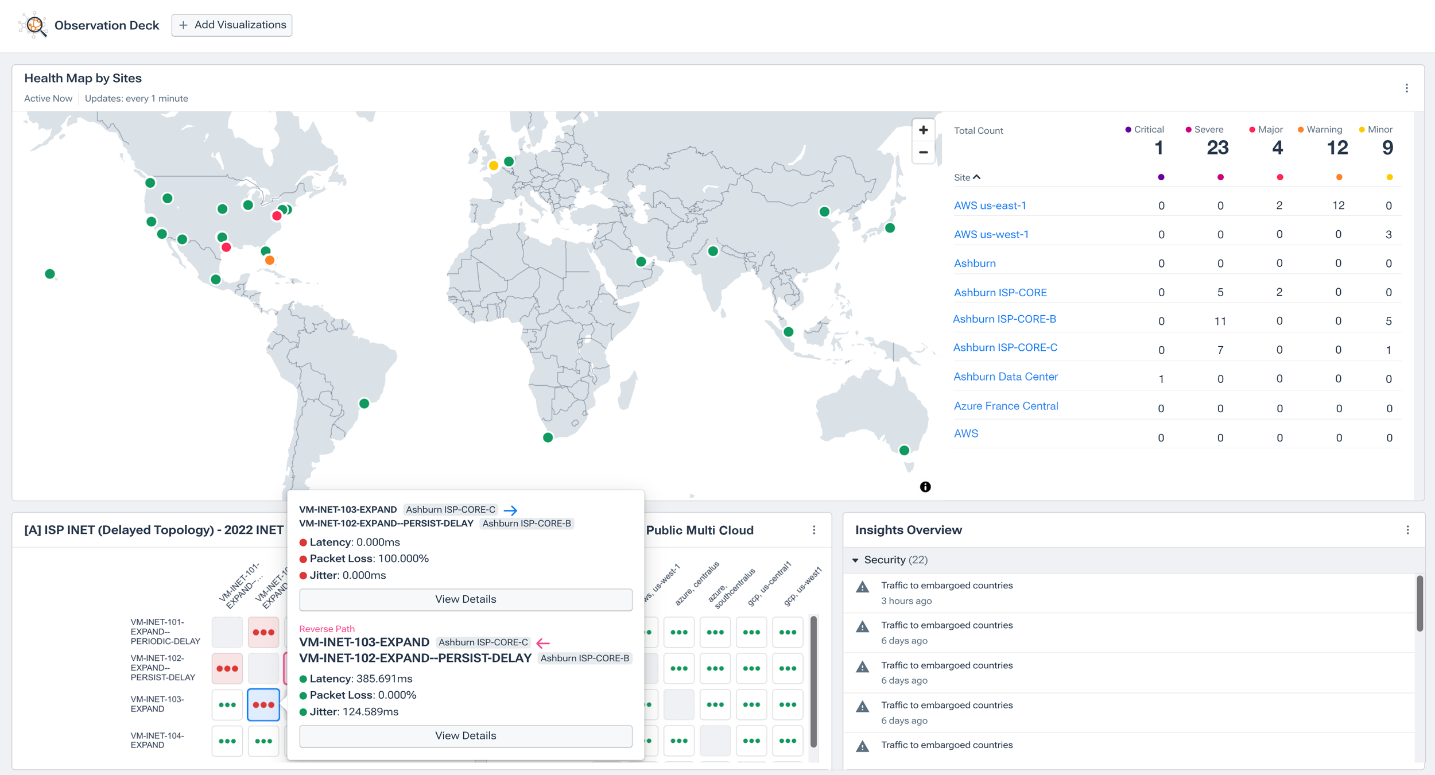Collapse the Security insights section
Screen dimensions: 1435x775
(856, 560)
